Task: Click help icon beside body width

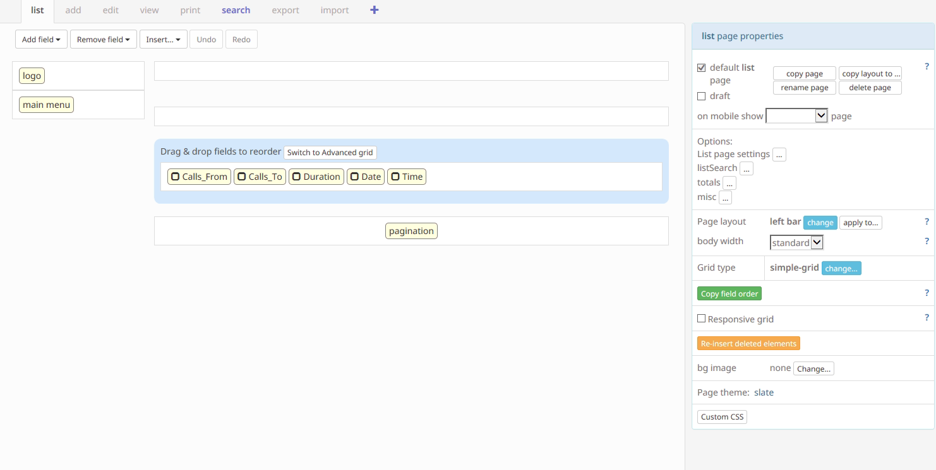Action: (927, 241)
